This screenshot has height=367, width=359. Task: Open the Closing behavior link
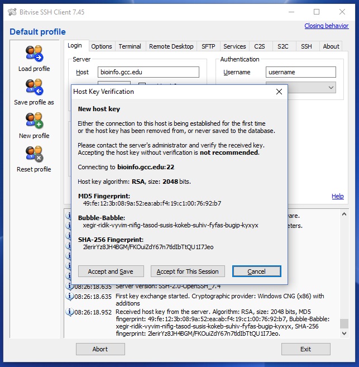327,26
